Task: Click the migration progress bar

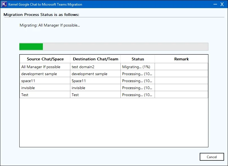Action: [114, 47]
